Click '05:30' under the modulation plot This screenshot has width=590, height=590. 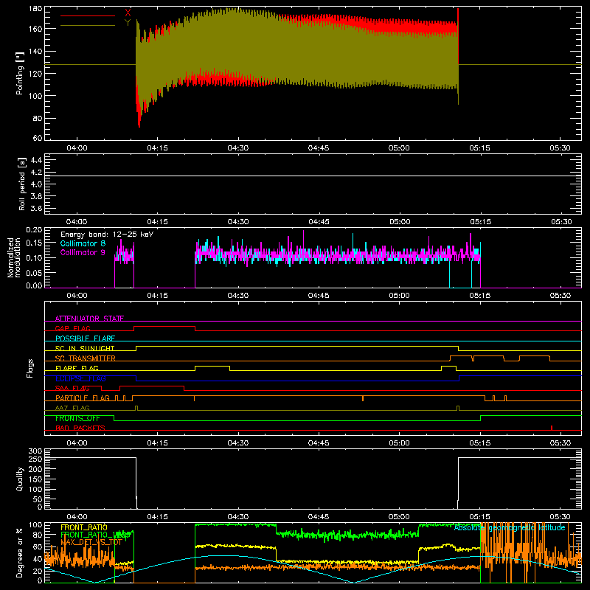[560, 296]
